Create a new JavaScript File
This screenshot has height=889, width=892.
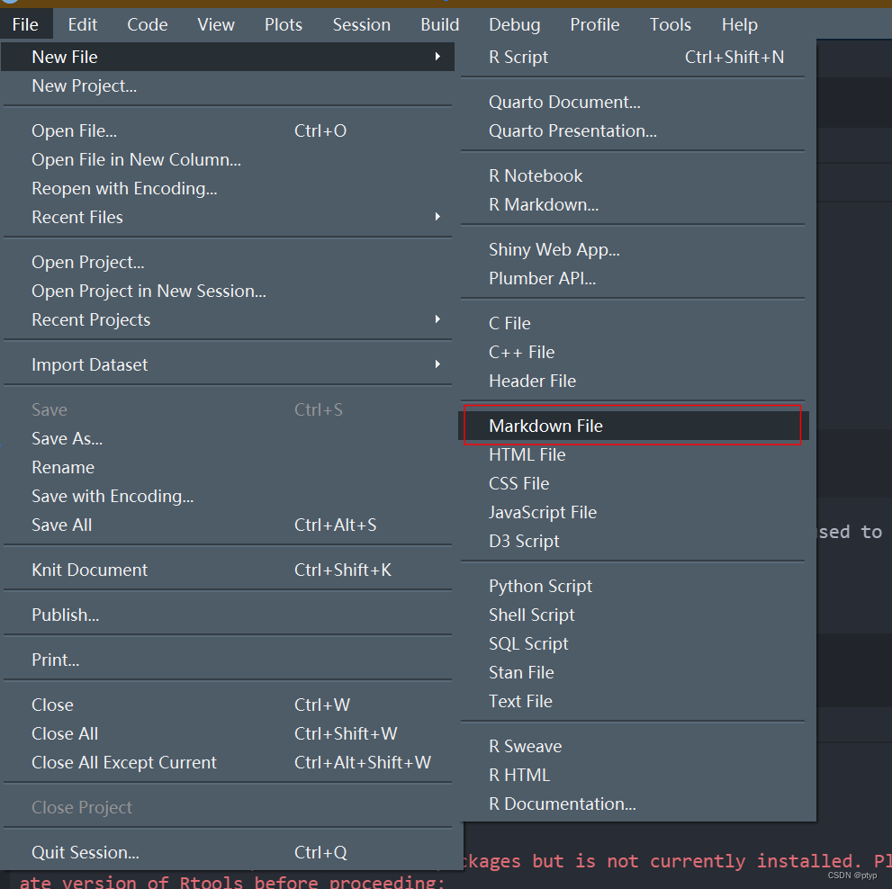[x=633, y=512]
